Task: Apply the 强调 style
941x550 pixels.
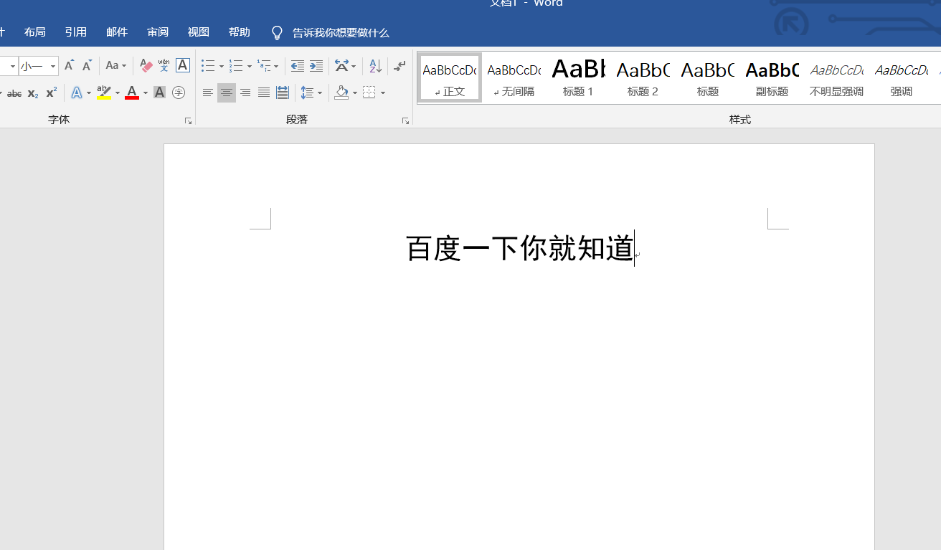Action: click(901, 77)
